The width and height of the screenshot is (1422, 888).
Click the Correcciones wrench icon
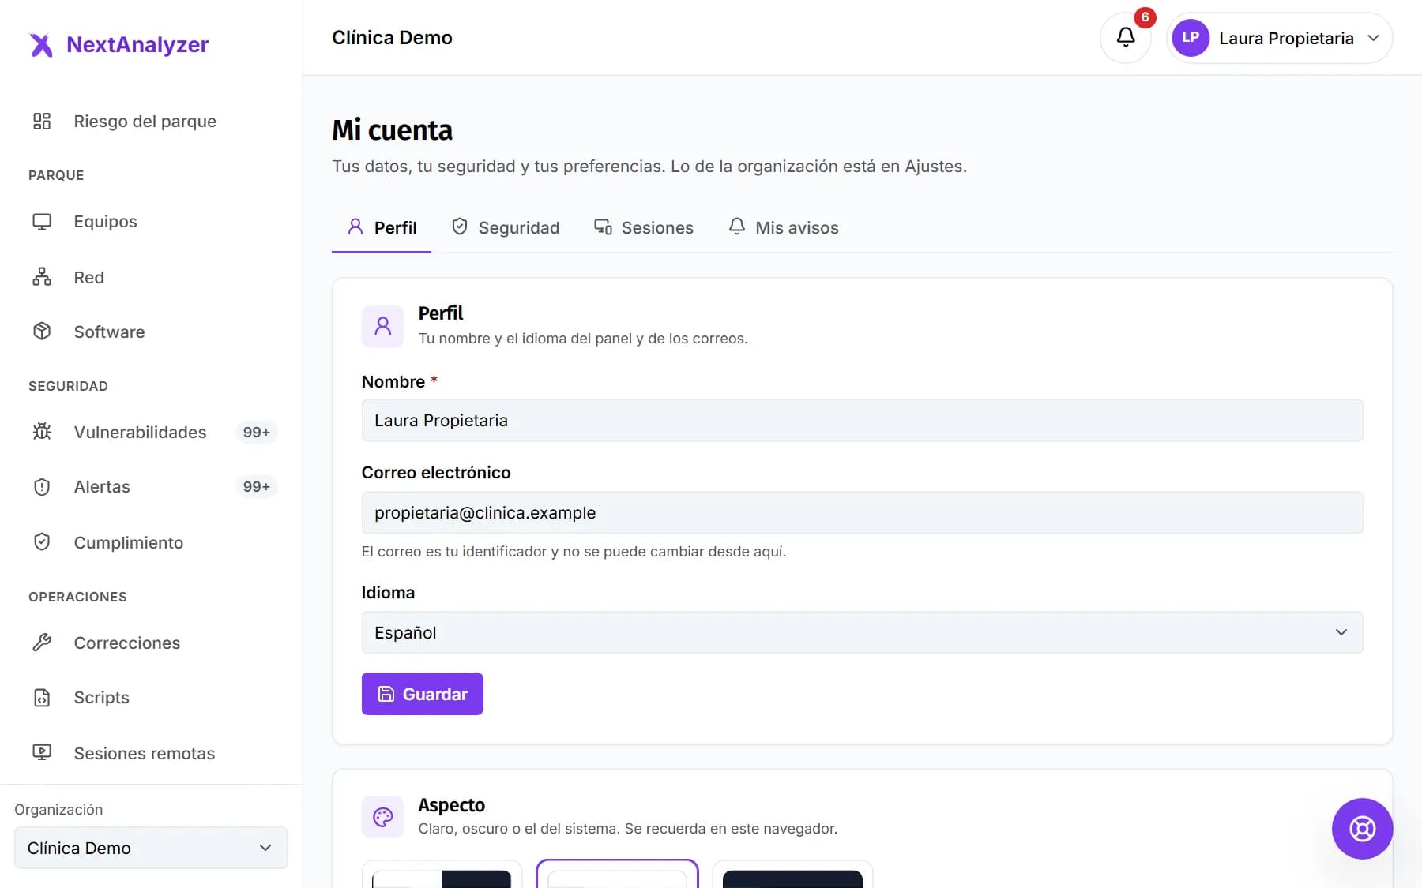pos(42,643)
